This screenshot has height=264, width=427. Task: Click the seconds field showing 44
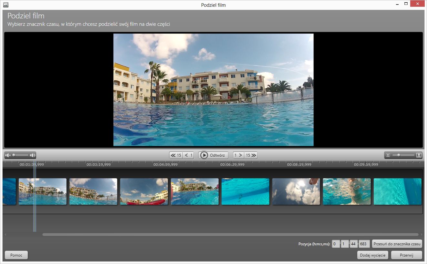[354, 244]
